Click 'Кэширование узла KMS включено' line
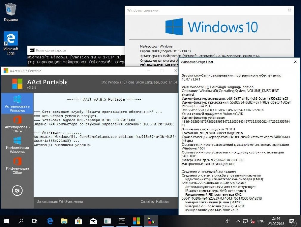The width and height of the screenshot is (301, 227). coord(212,210)
